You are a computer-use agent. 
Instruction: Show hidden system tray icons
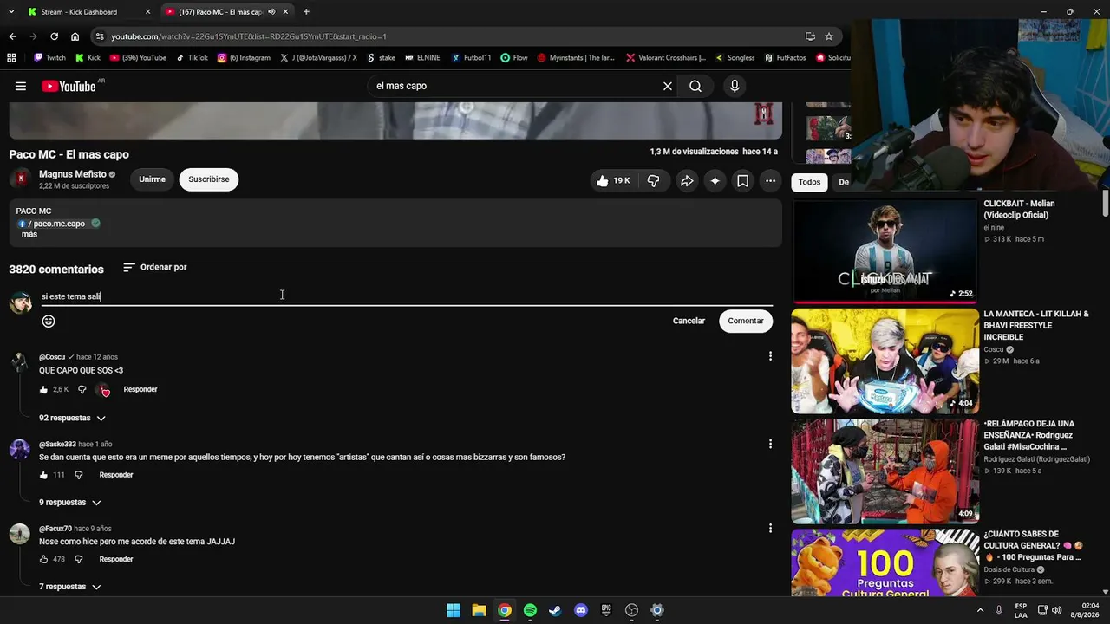pyautogui.click(x=980, y=610)
